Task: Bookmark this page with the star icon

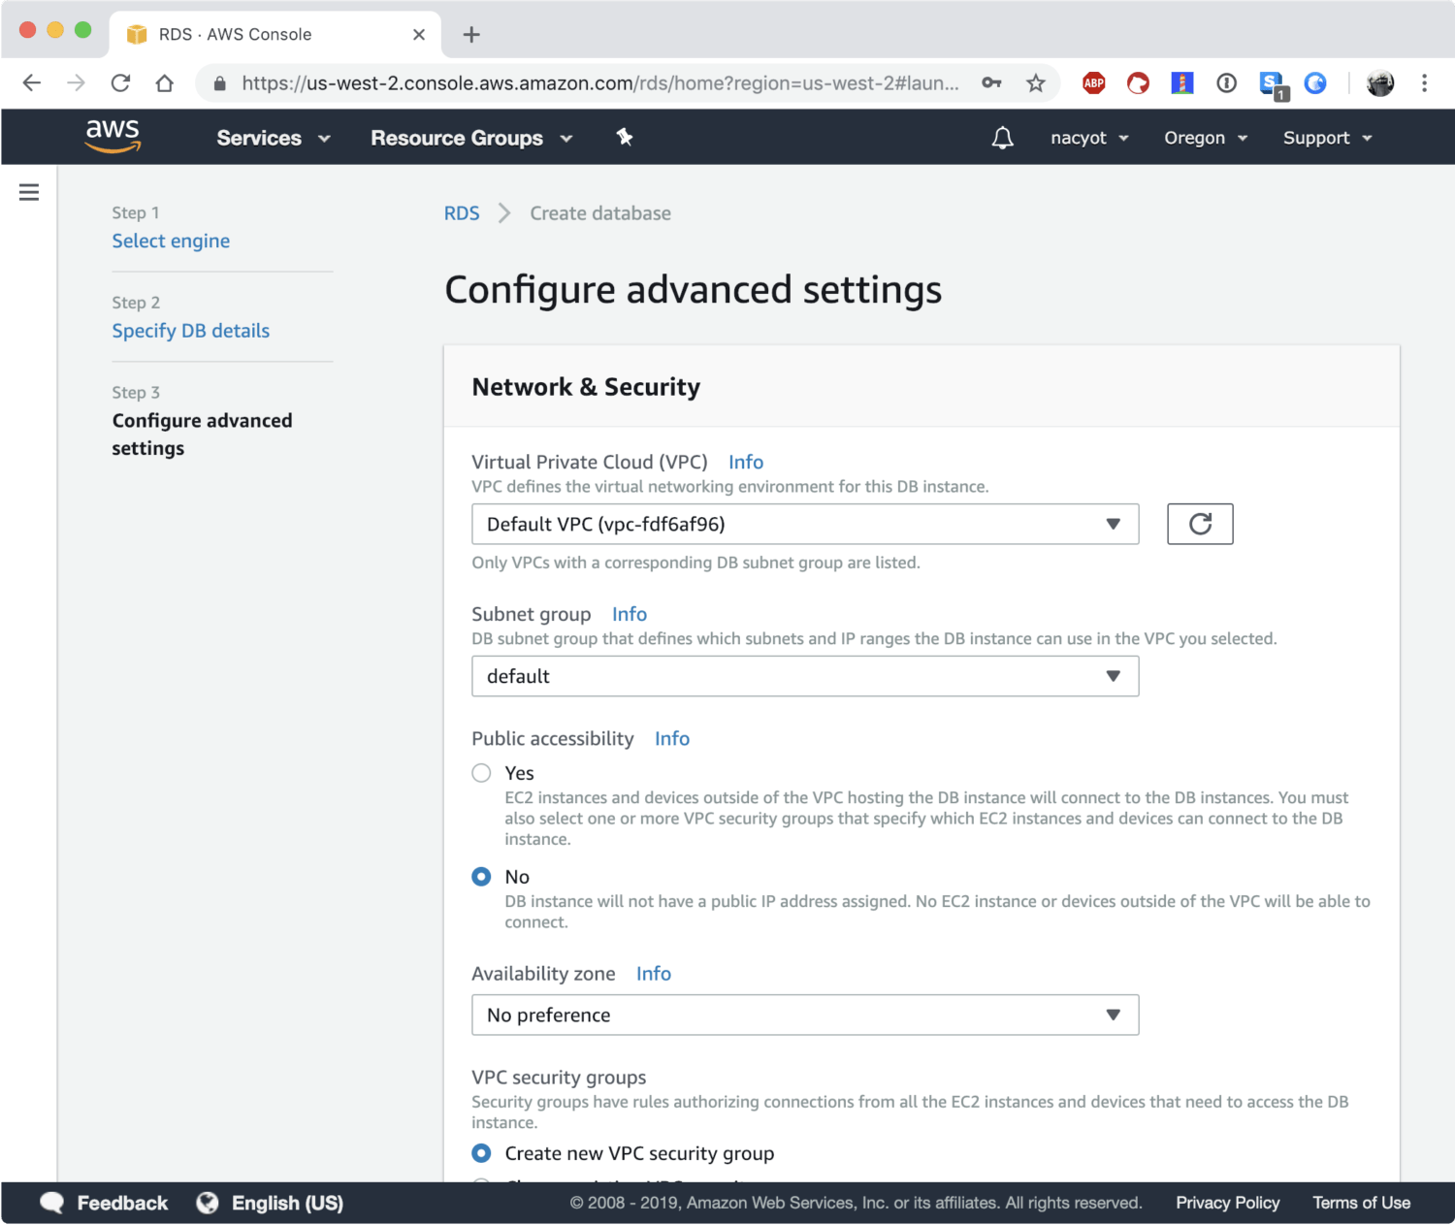Action: [1036, 83]
